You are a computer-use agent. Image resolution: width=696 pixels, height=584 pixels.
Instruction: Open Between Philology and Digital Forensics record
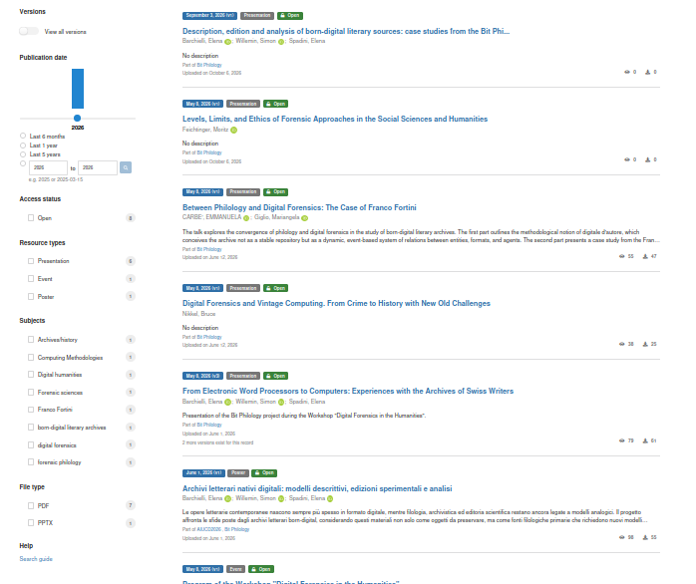click(299, 207)
